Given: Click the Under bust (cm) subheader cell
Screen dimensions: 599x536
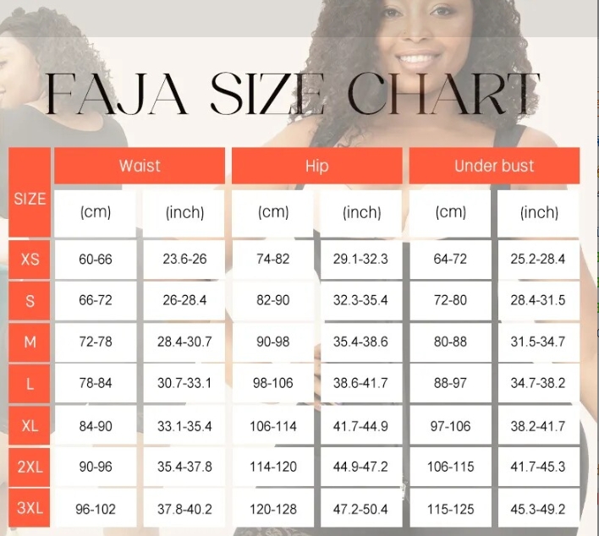Looking at the screenshot, I should [450, 212].
